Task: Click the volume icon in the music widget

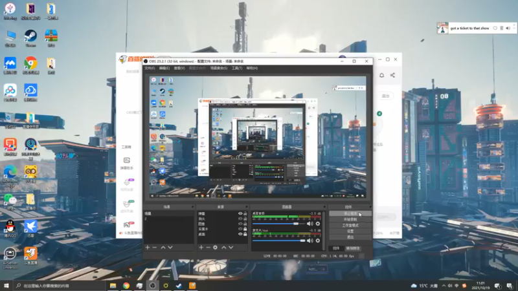Action: pyautogui.click(x=508, y=28)
